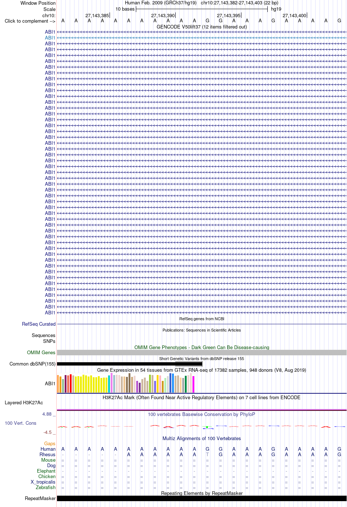Click the 27,143,385 coordinate tick label
Screen dimensions: 347x507
(97, 16)
